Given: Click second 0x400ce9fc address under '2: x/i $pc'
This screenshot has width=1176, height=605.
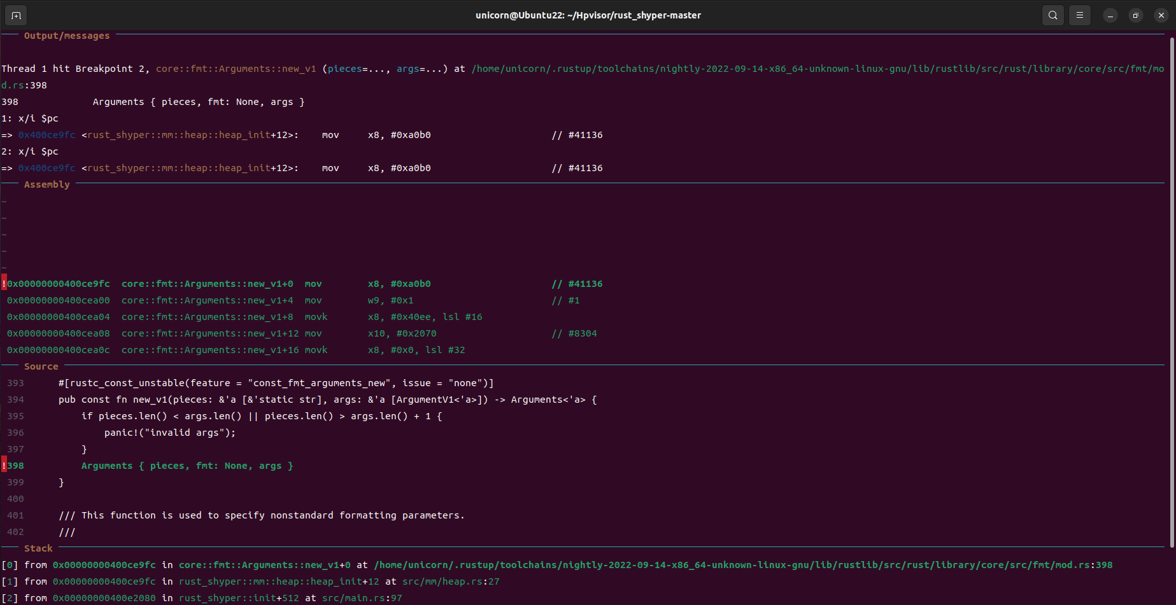Looking at the screenshot, I should coord(47,168).
